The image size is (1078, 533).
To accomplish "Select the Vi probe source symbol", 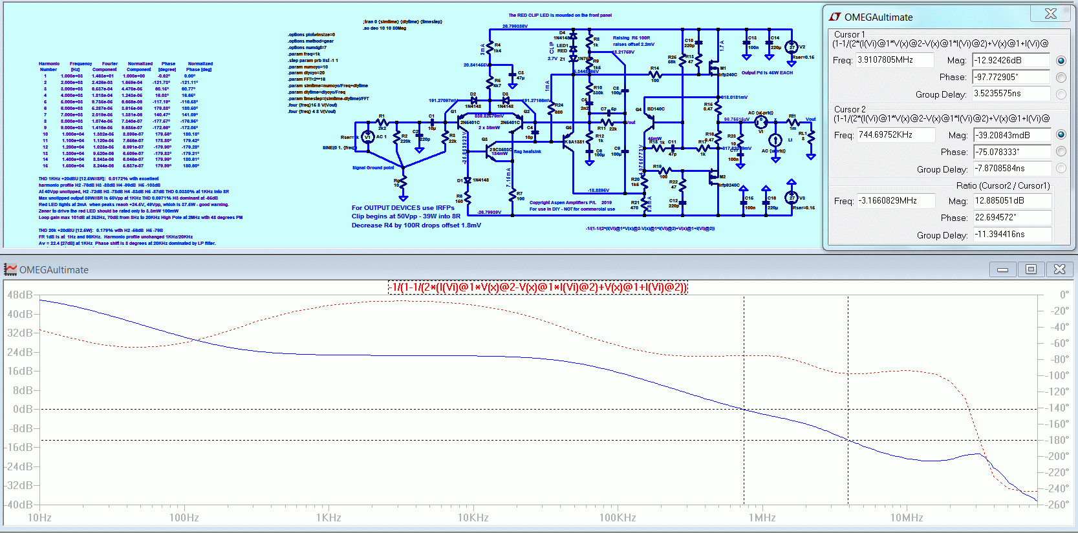I will point(761,122).
